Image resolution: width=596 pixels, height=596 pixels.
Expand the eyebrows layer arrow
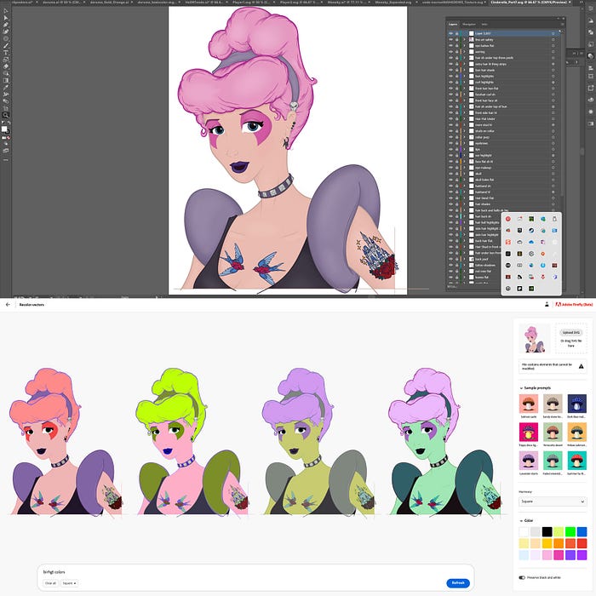click(465, 143)
